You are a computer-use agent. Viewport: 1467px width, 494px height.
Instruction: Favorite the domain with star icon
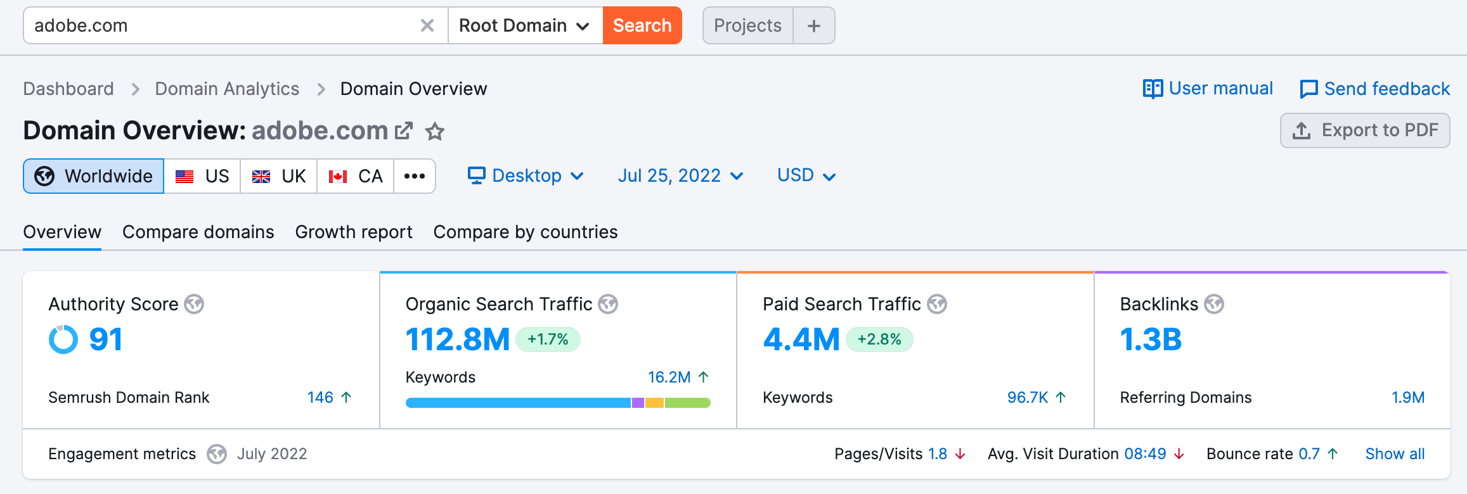pyautogui.click(x=435, y=131)
